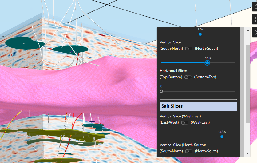Click the Salt Slices section header
Viewport: 257px width, 163px height.
pos(198,106)
